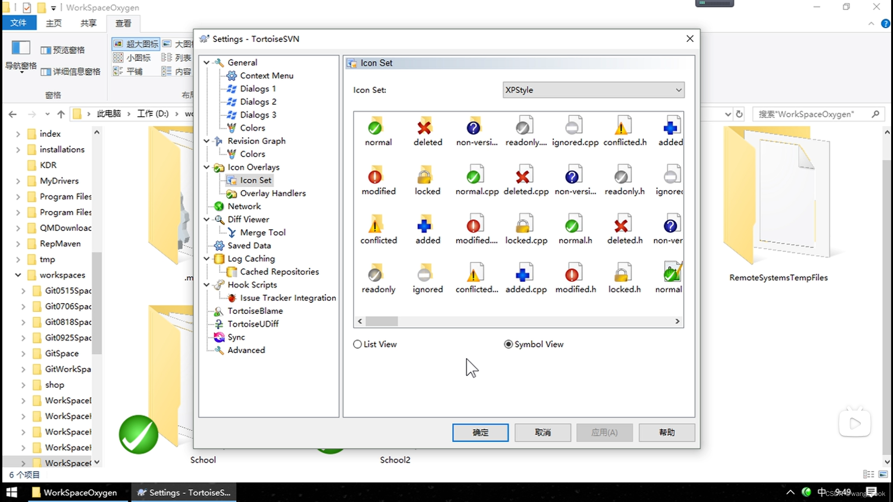Open the 文件 tab in Explorer ribbon

tap(19, 23)
